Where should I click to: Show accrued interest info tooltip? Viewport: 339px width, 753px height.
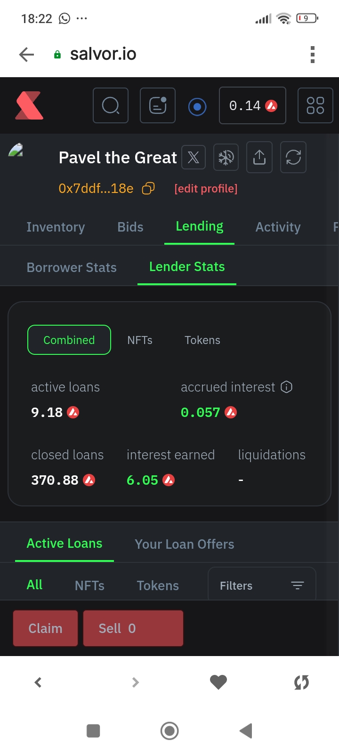286,387
